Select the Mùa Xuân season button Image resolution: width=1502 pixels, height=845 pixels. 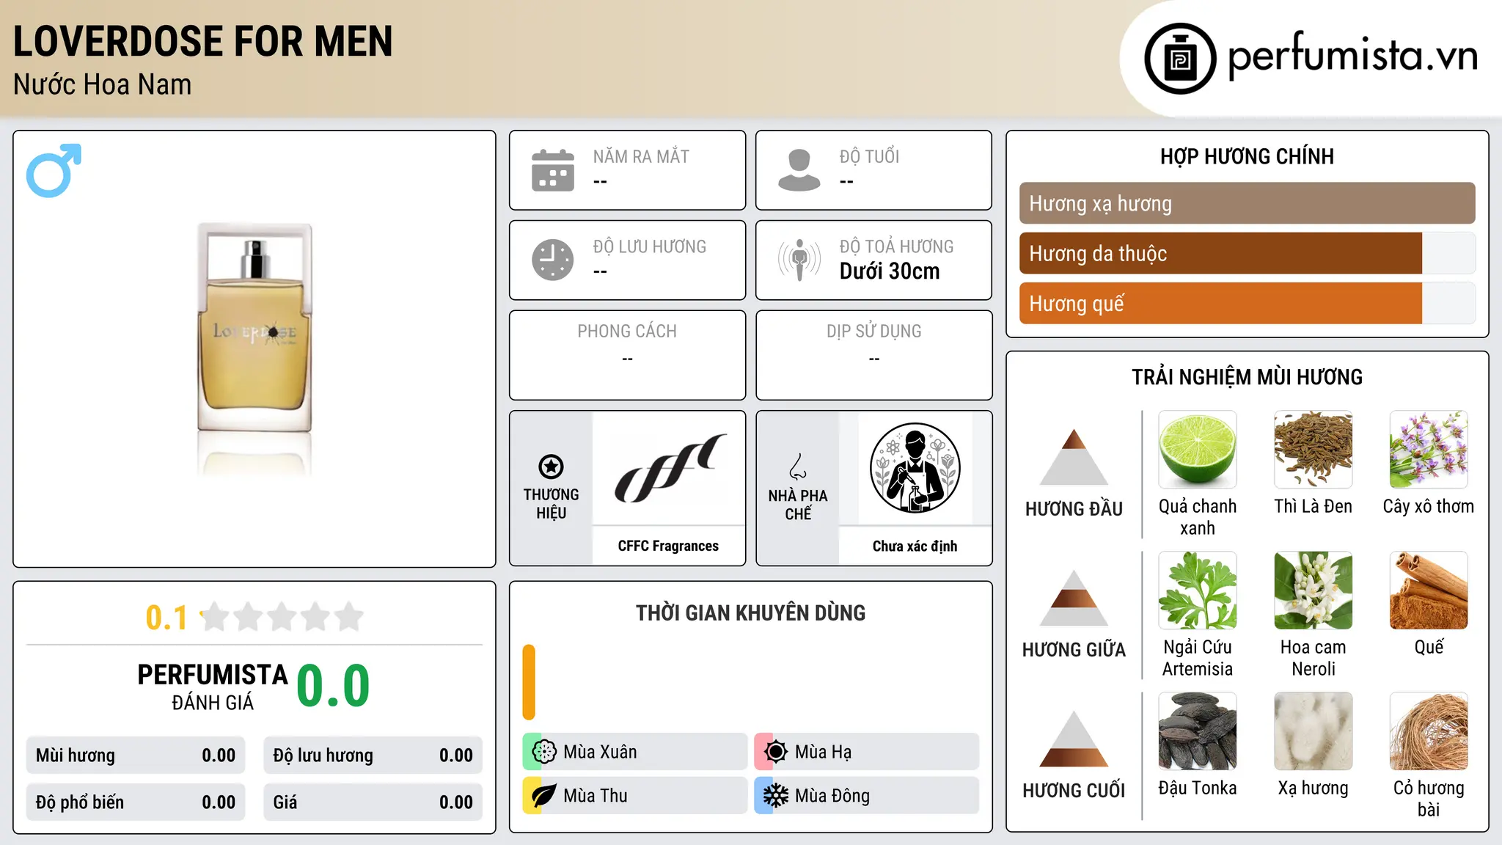click(x=635, y=752)
